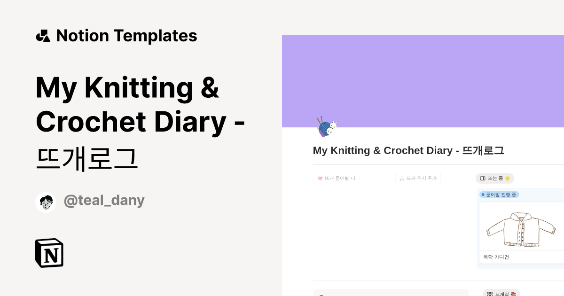Image resolution: width=564 pixels, height=296 pixels.
Task: Click the grid icon on the 뜨개장 tab
Action: pos(491,293)
